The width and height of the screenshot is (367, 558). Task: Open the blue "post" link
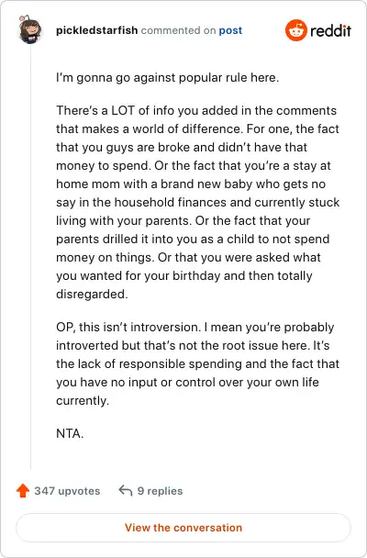tap(230, 30)
